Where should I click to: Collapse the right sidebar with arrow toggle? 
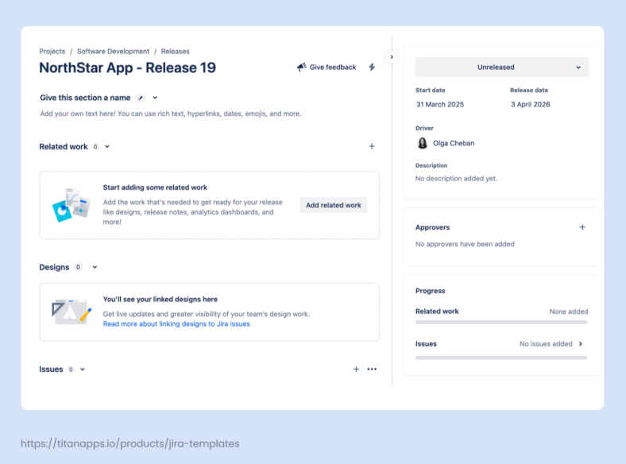[392, 57]
